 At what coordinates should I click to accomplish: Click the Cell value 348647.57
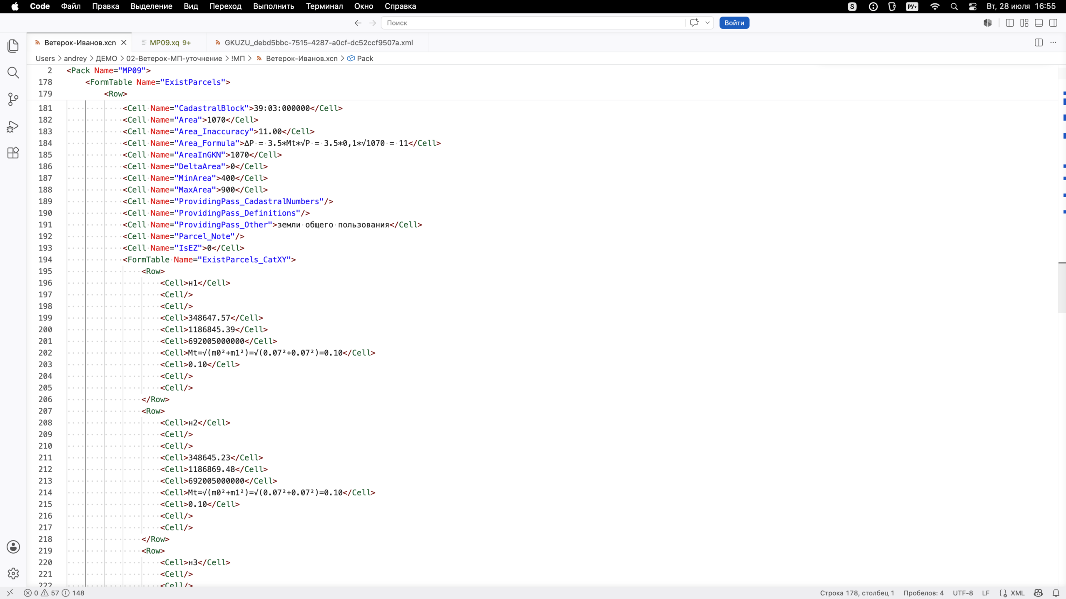coord(209,318)
